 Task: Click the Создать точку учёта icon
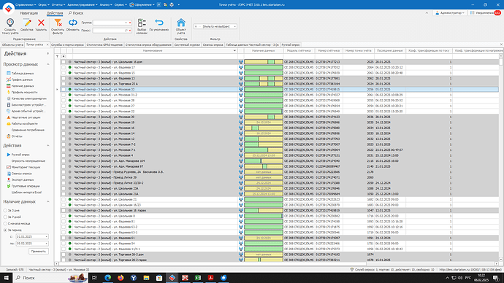(10, 23)
